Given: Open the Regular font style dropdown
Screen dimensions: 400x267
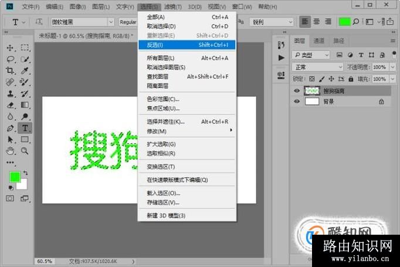Looking at the screenshot, I should click(x=128, y=22).
